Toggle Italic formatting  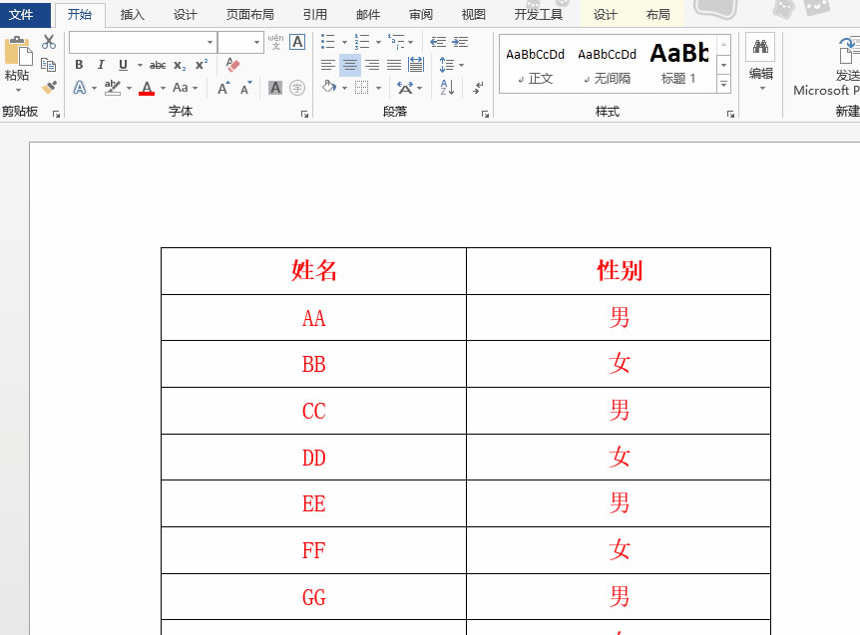pos(101,65)
